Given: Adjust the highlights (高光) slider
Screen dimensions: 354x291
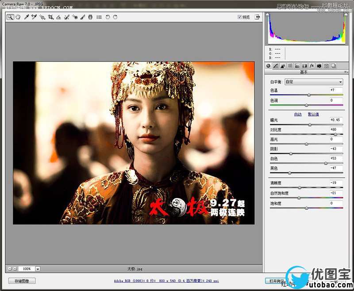Looking at the screenshot, I should point(306,144).
